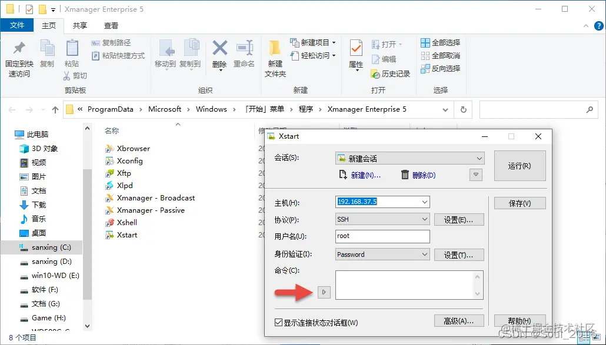Switch to Home (主页) ribbon tab
606x345 pixels.
click(x=49, y=25)
